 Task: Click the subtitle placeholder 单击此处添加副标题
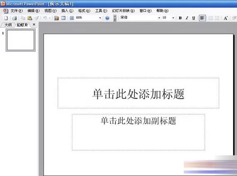138,132
